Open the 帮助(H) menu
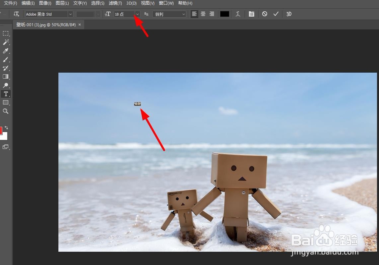 [185, 3]
